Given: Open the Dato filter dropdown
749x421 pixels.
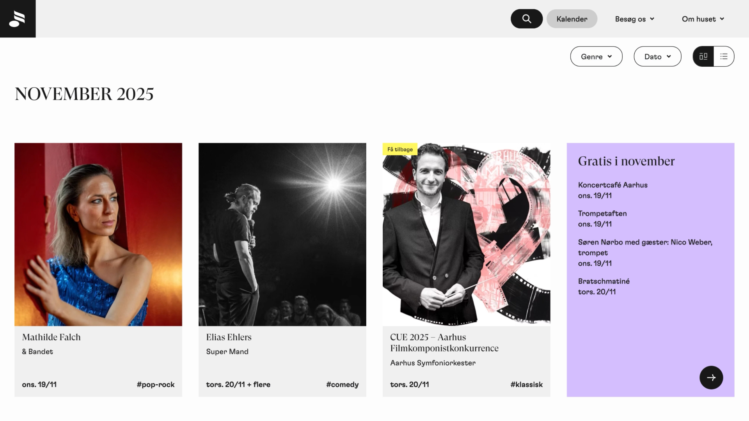Looking at the screenshot, I should click(657, 57).
